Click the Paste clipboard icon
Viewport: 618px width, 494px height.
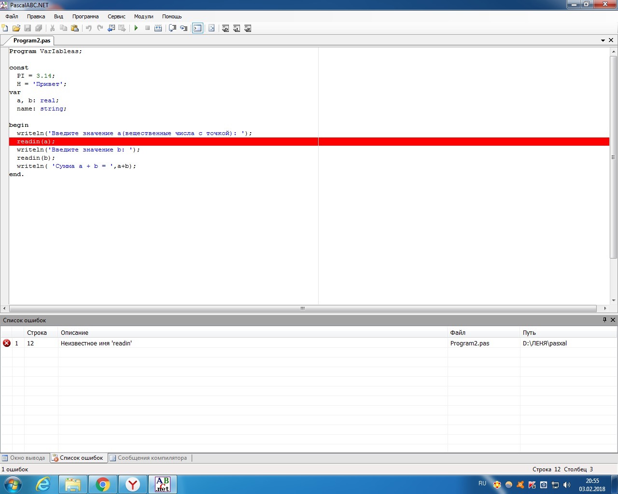tap(75, 28)
